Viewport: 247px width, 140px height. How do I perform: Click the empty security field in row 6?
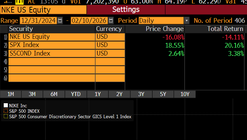tap(52, 78)
